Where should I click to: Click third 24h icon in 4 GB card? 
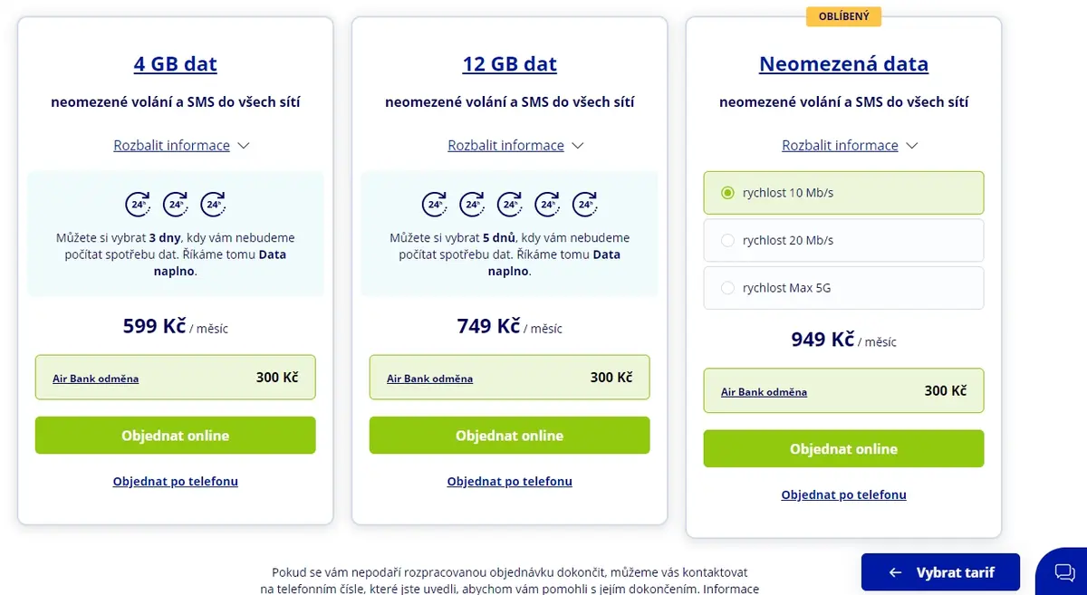[x=214, y=205]
